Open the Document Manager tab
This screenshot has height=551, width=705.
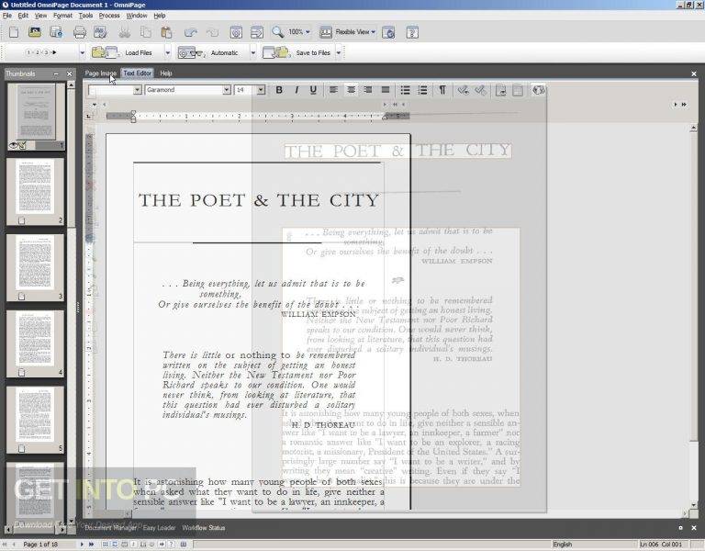click(x=110, y=528)
